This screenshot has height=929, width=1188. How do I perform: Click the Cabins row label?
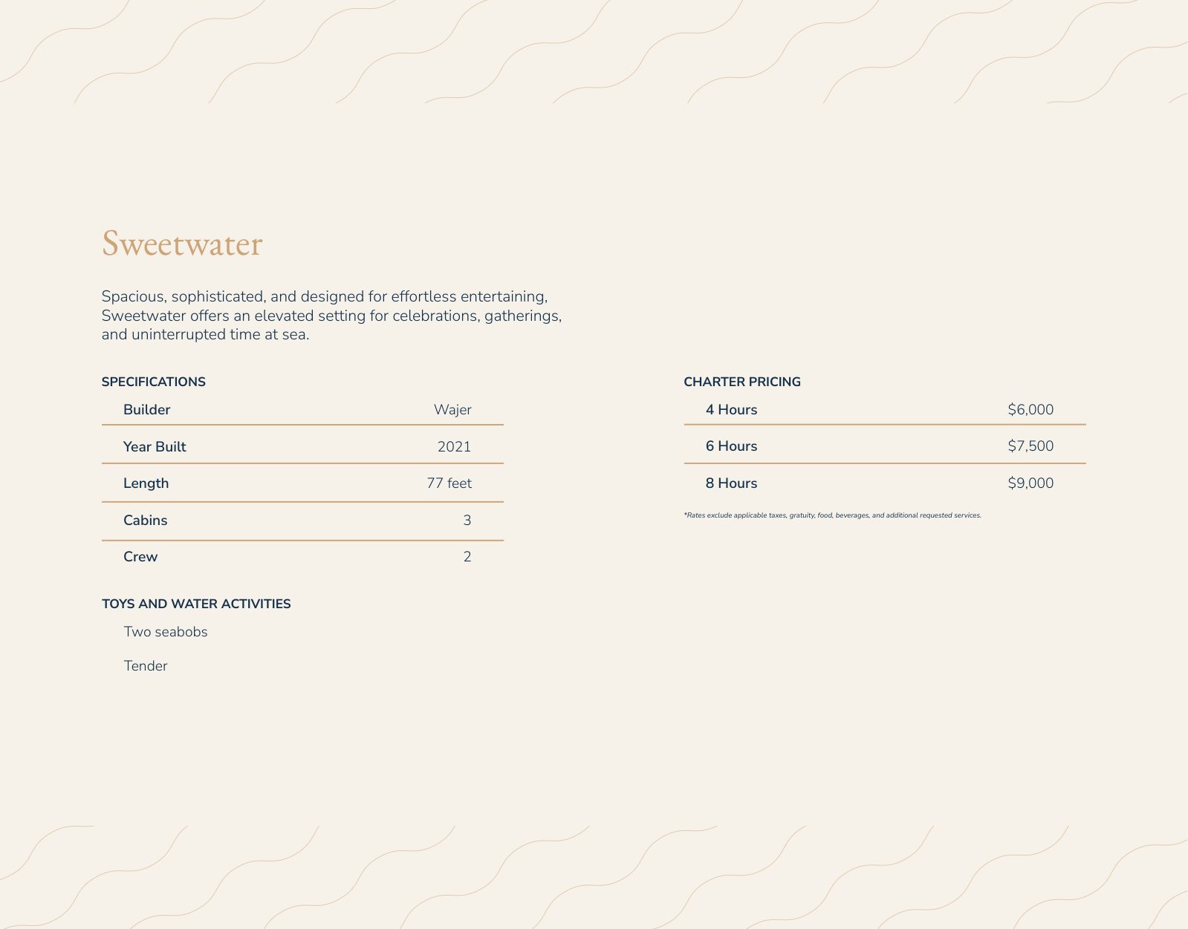click(x=145, y=521)
